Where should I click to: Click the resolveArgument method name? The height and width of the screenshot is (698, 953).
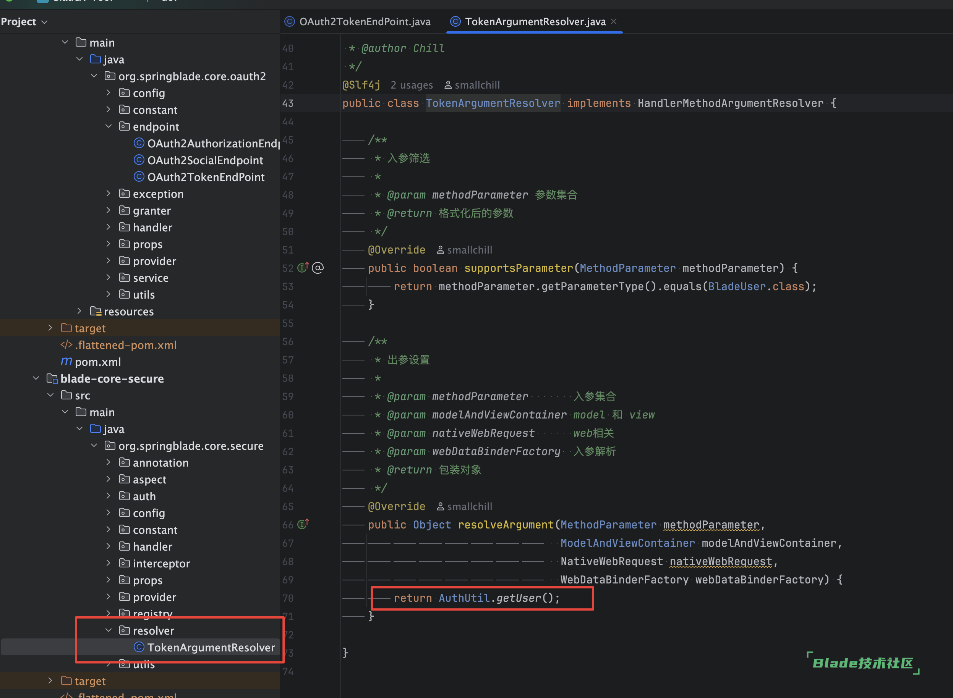pos(506,524)
